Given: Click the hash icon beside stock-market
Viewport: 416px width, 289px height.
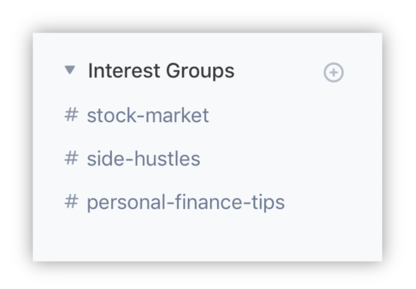Looking at the screenshot, I should [x=71, y=115].
